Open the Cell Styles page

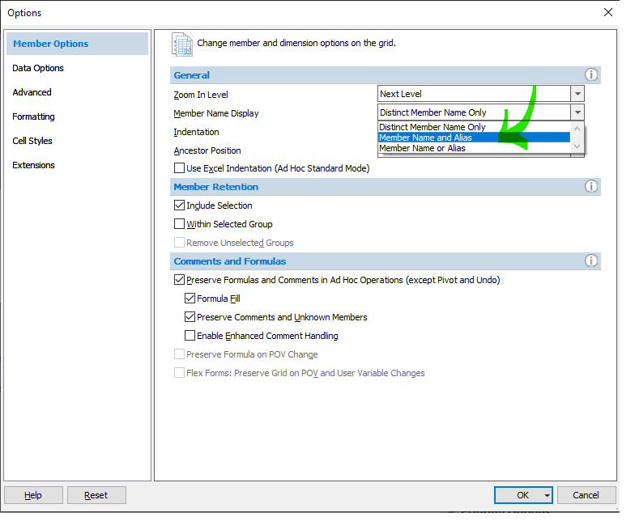[x=32, y=141]
